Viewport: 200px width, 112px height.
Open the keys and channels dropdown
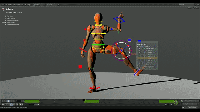tap(191, 101)
